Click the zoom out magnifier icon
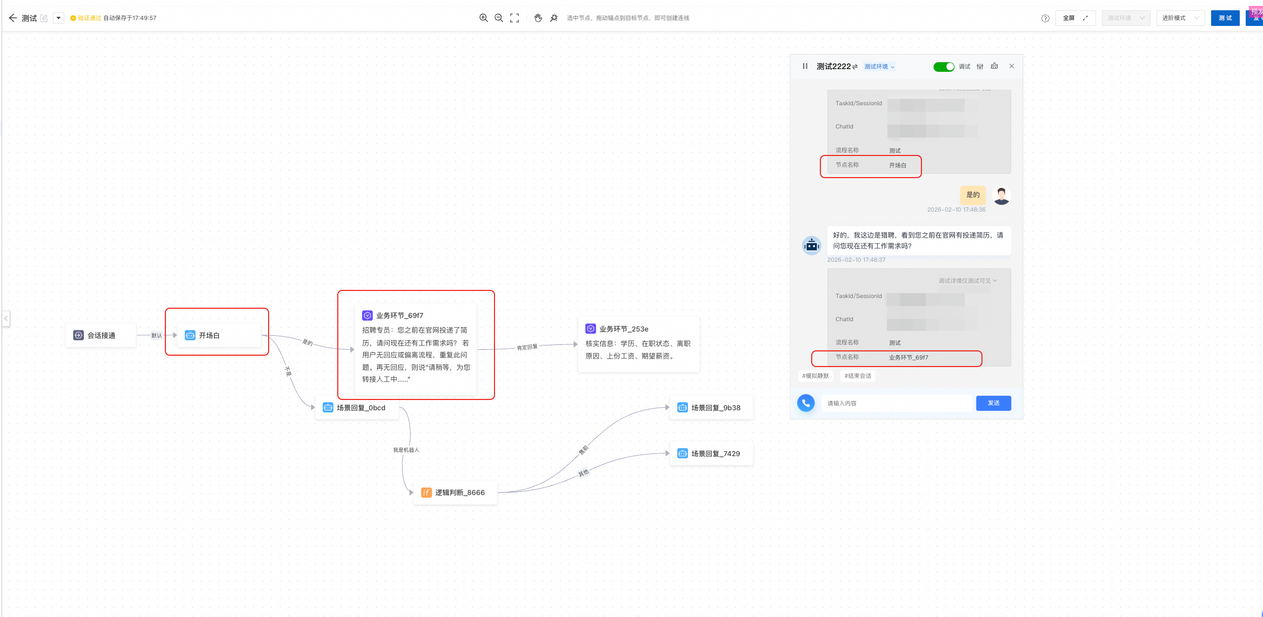This screenshot has height=617, width=1263. 499,18
